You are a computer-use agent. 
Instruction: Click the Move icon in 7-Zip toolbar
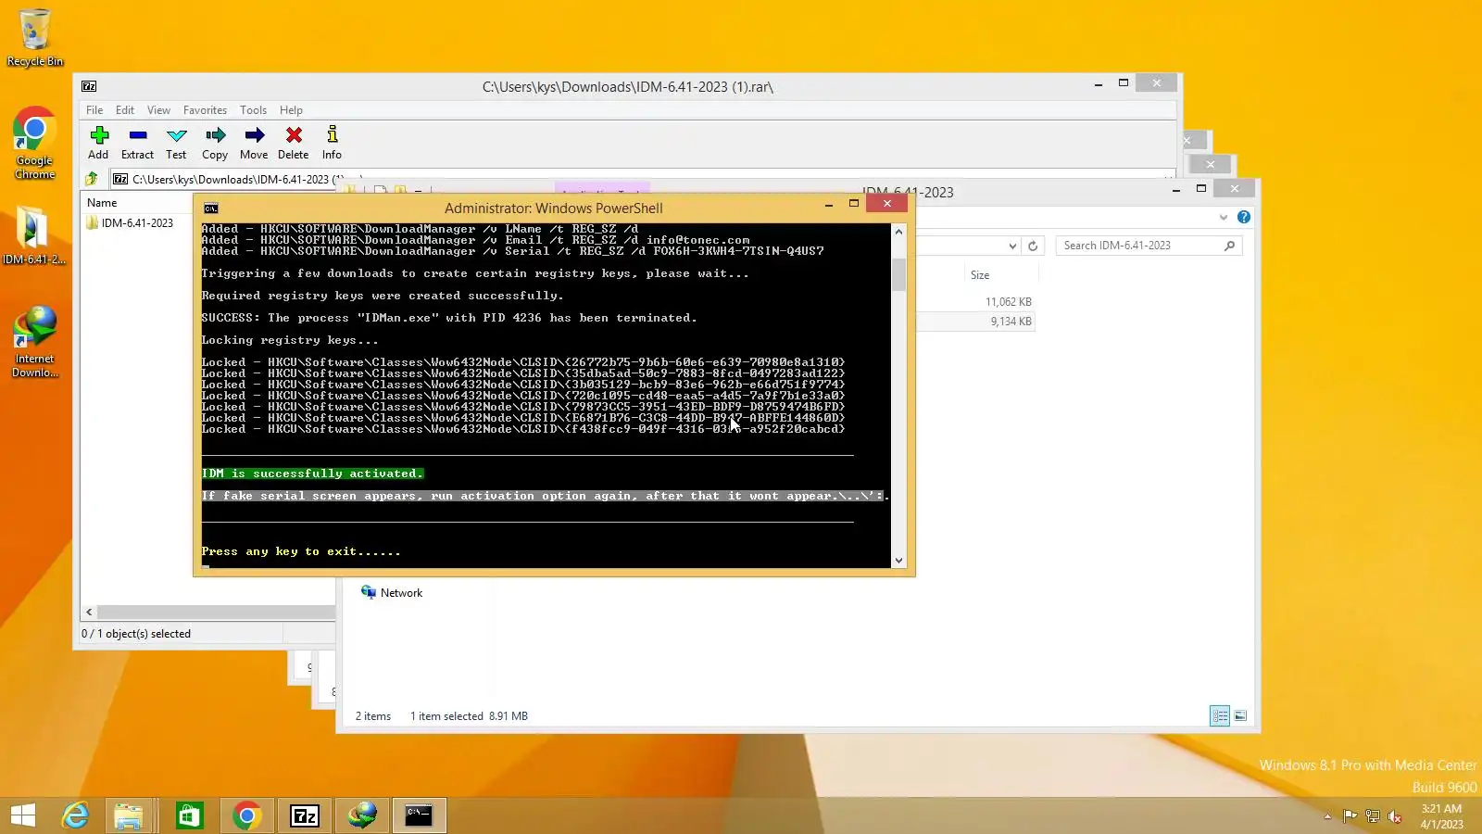click(x=255, y=135)
